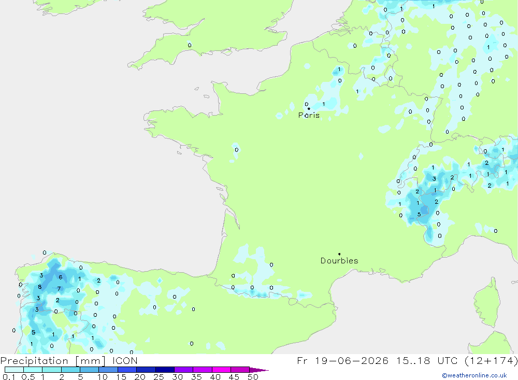
Task: Select the 35–40 mm legend swatch
Action: point(203,370)
